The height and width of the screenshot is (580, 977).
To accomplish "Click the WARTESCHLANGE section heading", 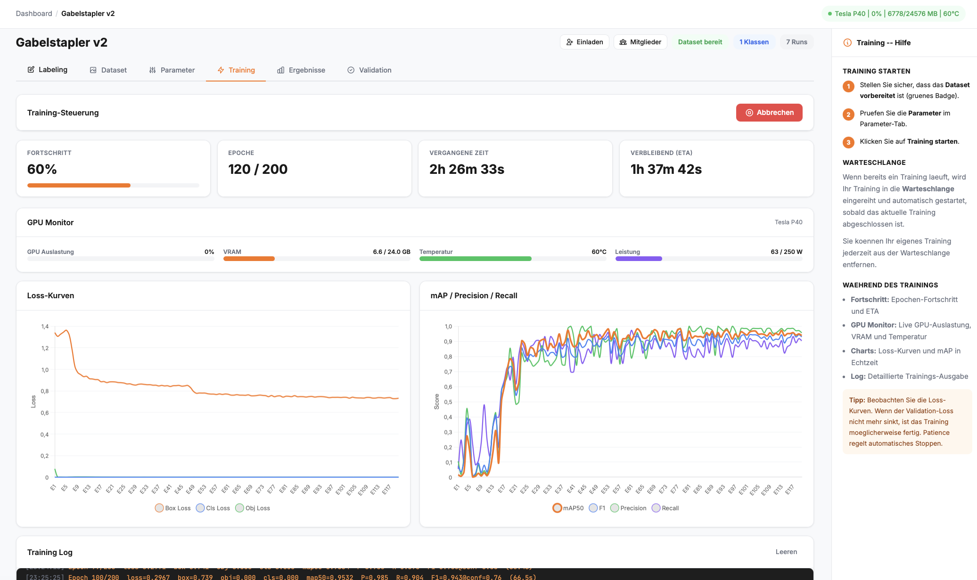I will click(874, 163).
